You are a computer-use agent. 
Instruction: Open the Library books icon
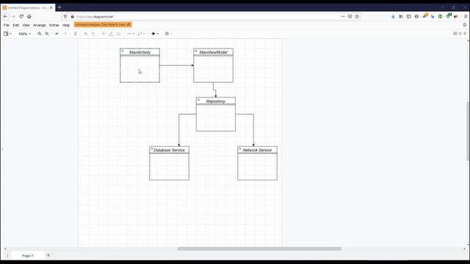[401, 16]
